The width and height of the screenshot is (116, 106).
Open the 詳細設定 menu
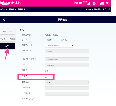[13, 9]
